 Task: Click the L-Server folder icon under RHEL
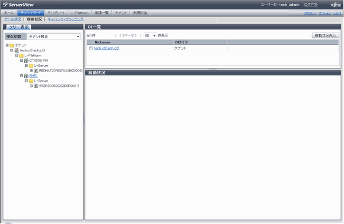point(31,81)
